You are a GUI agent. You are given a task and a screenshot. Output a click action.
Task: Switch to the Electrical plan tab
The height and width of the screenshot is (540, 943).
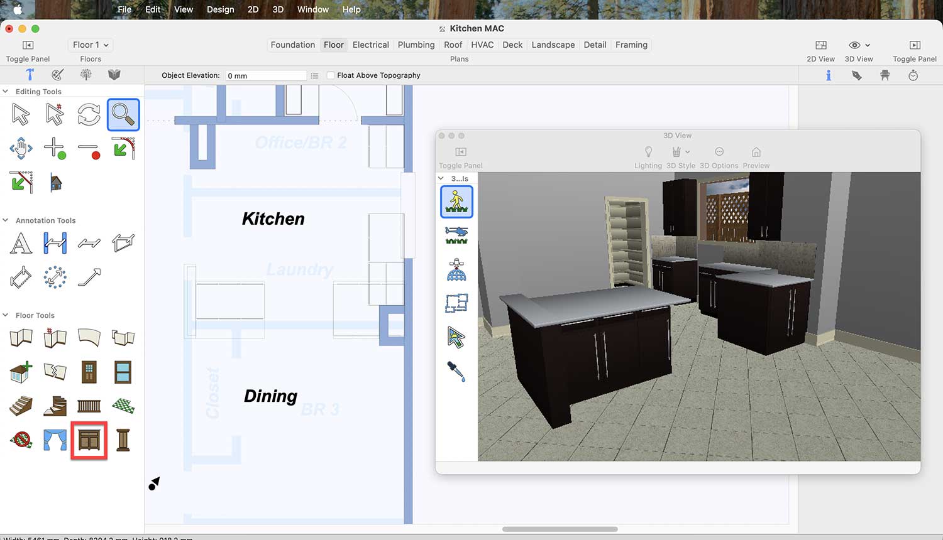(x=370, y=45)
